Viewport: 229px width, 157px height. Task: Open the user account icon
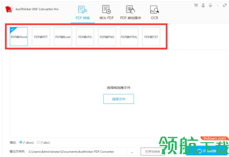pos(203,5)
